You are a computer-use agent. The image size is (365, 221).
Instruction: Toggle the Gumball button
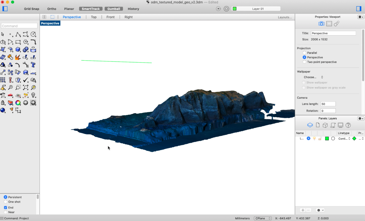tap(114, 9)
